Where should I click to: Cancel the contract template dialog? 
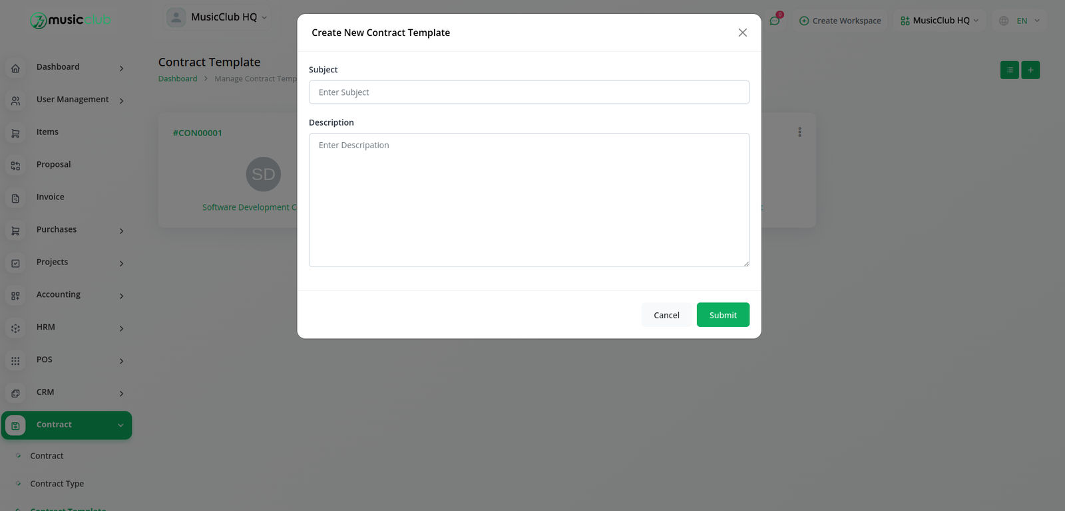[x=666, y=315]
